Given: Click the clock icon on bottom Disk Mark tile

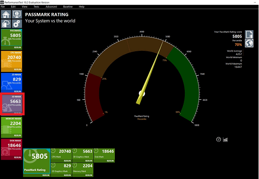Looking at the screenshot, I should pos(96,151).
